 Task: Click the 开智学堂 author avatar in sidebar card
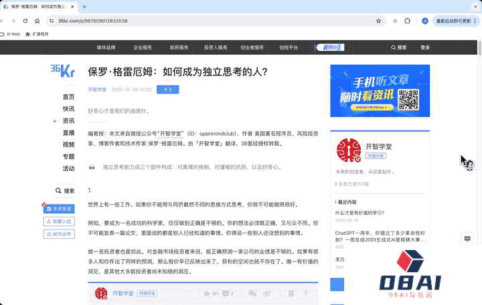coord(348,150)
